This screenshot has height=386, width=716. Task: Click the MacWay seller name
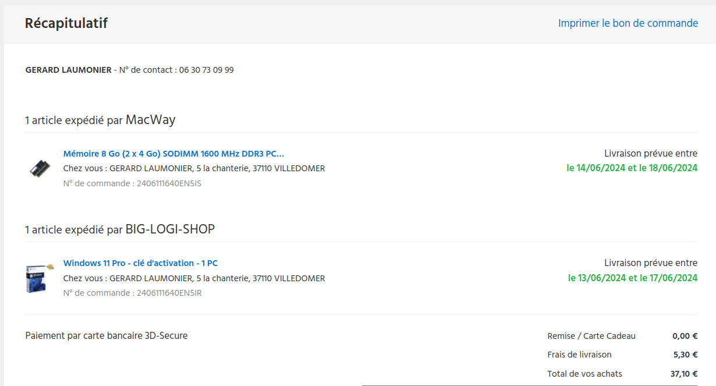(150, 120)
